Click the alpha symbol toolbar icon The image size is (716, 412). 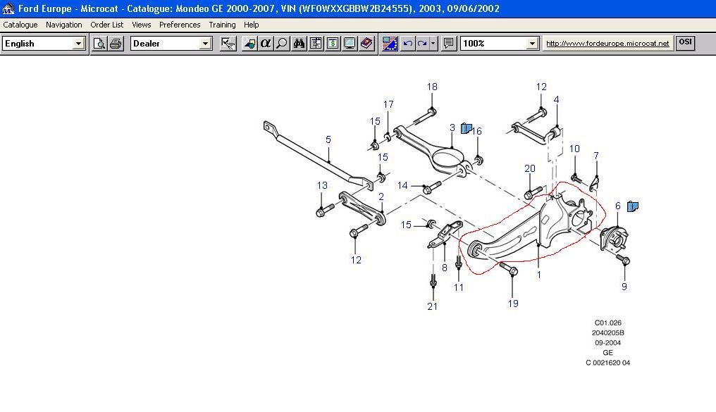[266, 44]
